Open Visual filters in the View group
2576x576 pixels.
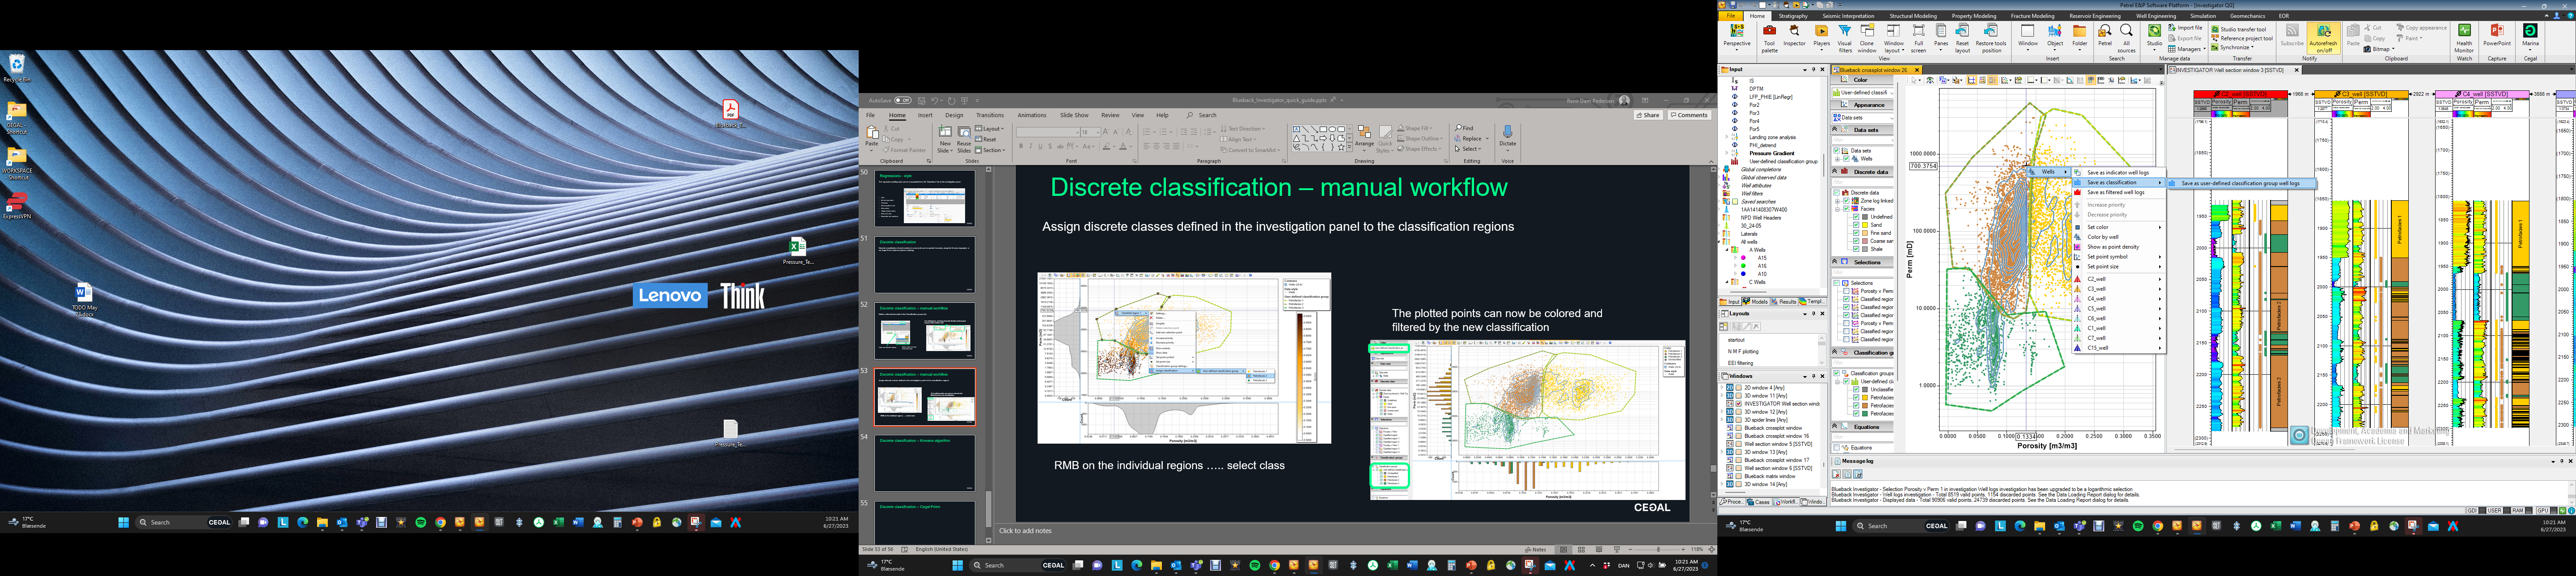click(x=1845, y=38)
